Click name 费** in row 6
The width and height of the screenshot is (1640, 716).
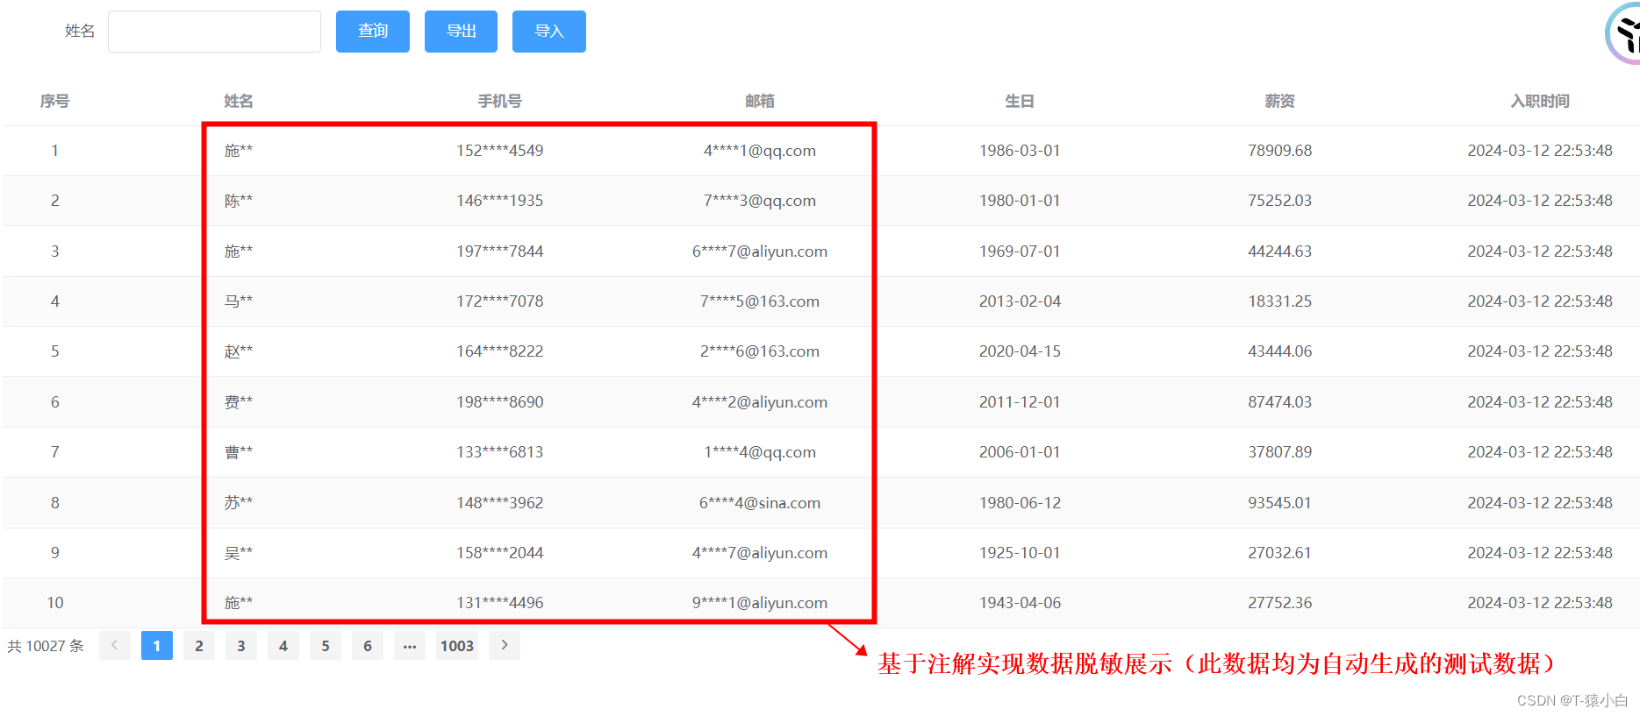point(239,402)
